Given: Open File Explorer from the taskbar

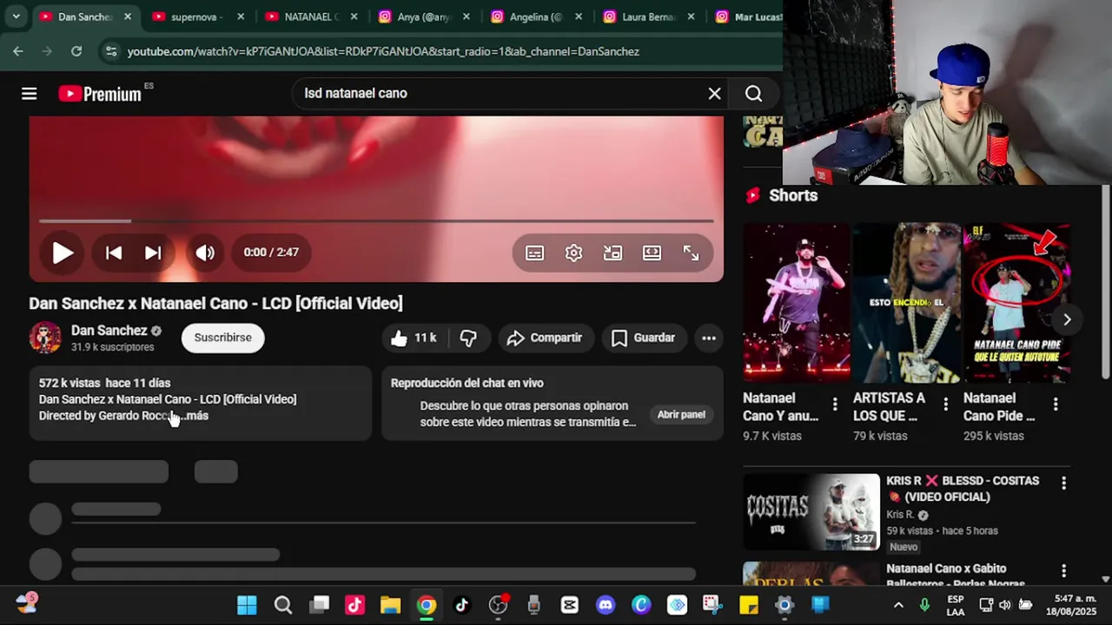Looking at the screenshot, I should pos(390,605).
